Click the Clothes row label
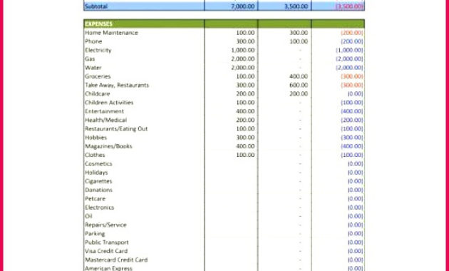Viewport: 449px width, 271px height. 95,155
